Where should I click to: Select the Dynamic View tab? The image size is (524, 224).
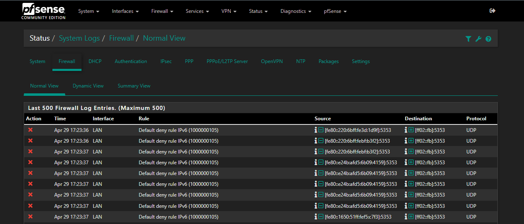[x=88, y=86]
